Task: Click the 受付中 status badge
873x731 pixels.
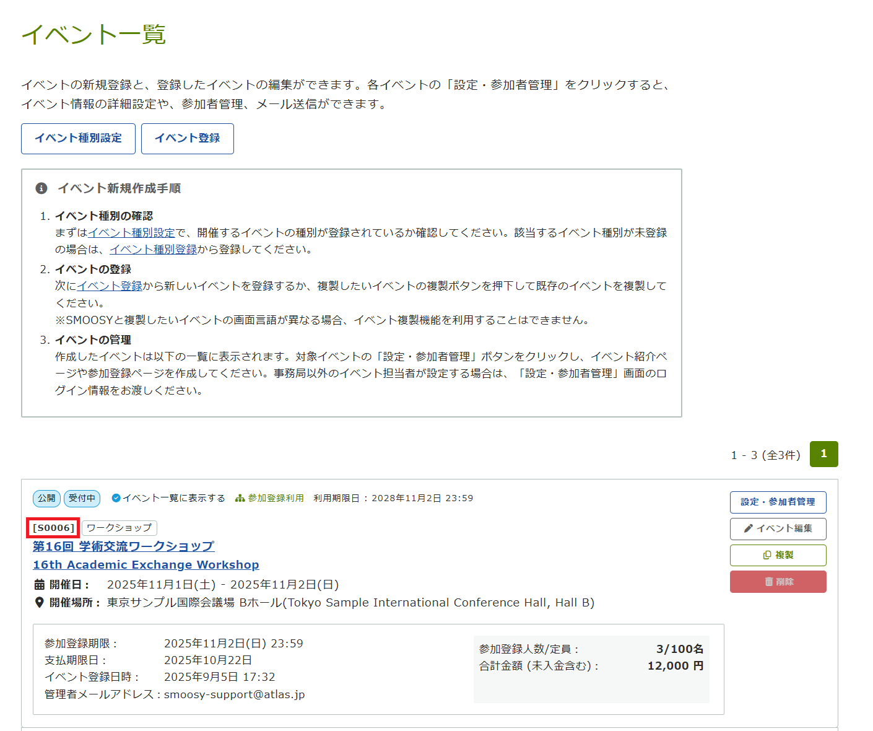Action: pos(82,498)
